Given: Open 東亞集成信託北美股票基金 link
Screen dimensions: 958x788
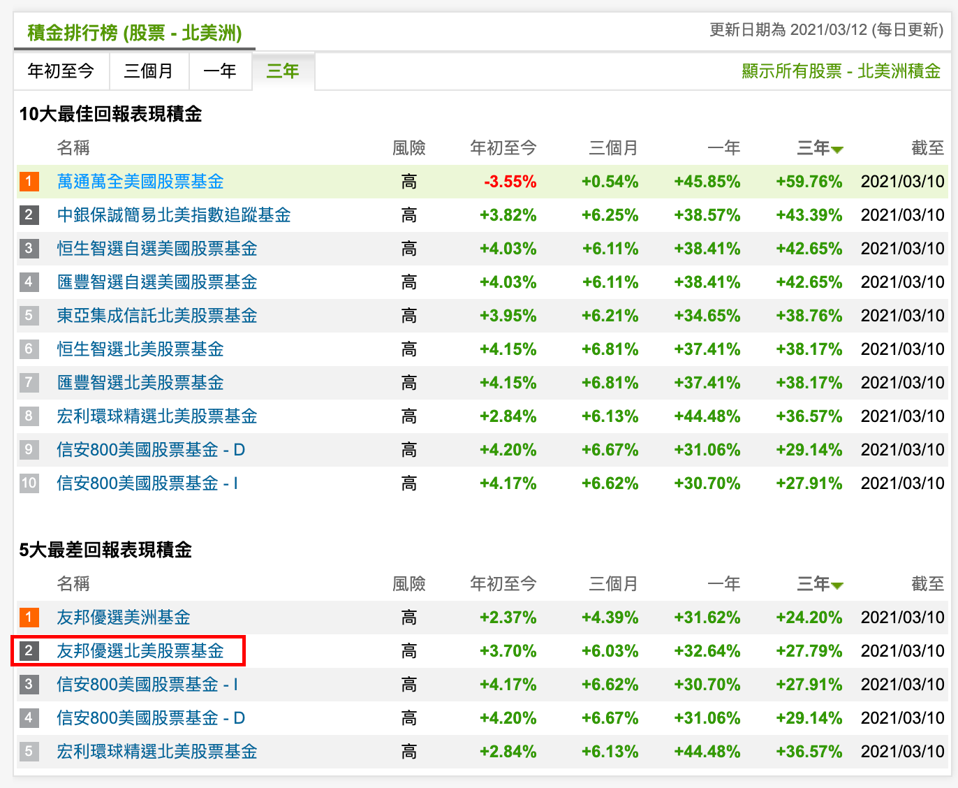Looking at the screenshot, I should pos(157,316).
